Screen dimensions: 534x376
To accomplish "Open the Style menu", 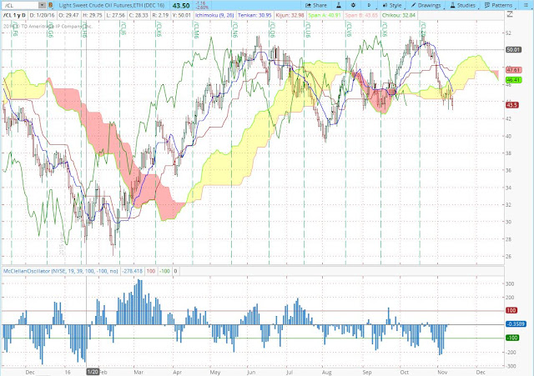I will click(392, 6).
